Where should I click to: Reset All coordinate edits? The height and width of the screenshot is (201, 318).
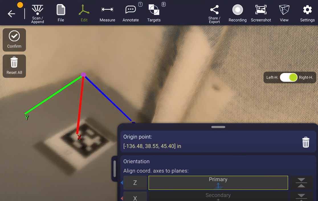point(14,66)
